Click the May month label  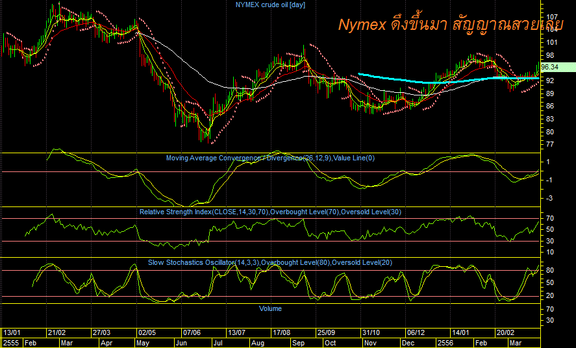coord(142,343)
